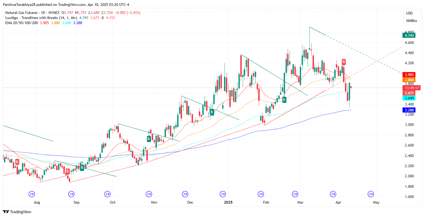Select the cyan 3.649 price axis label
The width and height of the screenshot is (425, 217).
coord(409,98)
